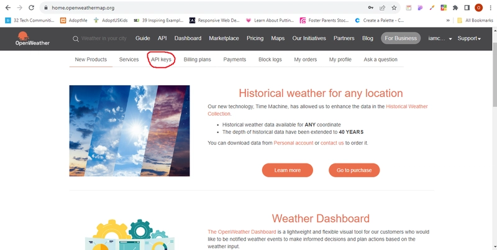The width and height of the screenshot is (497, 250).
Task: Click the Go to purchase button
Action: click(x=354, y=170)
